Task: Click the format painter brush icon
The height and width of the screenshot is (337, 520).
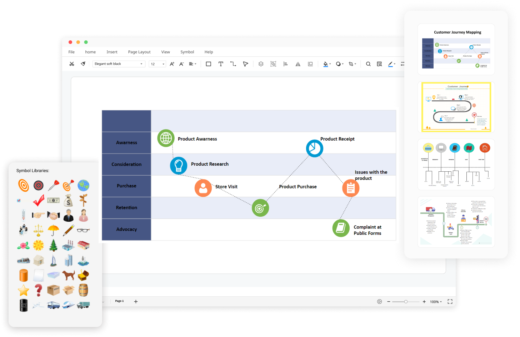Action: pyautogui.click(x=83, y=64)
